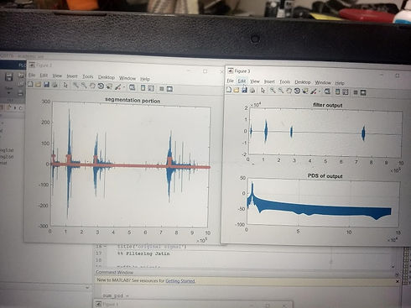This screenshot has width=411, height=308.
Task: Open Help menu in Figure 3
Action: click(x=340, y=83)
